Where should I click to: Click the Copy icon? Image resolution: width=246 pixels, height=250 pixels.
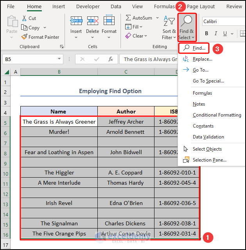[24, 28]
